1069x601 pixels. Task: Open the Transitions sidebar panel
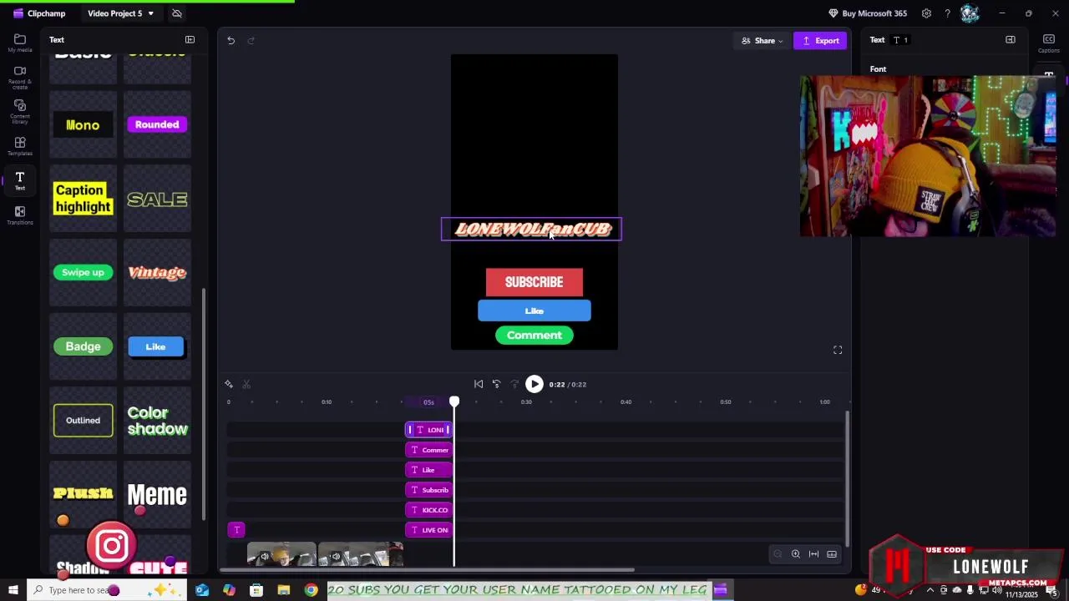pyautogui.click(x=20, y=215)
